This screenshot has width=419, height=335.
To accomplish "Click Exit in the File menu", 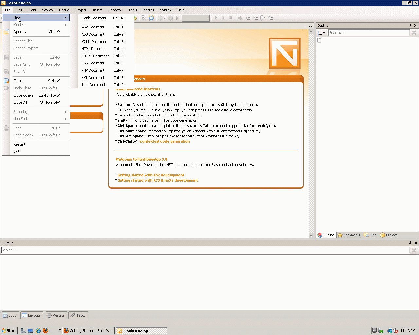I will coord(36,151).
